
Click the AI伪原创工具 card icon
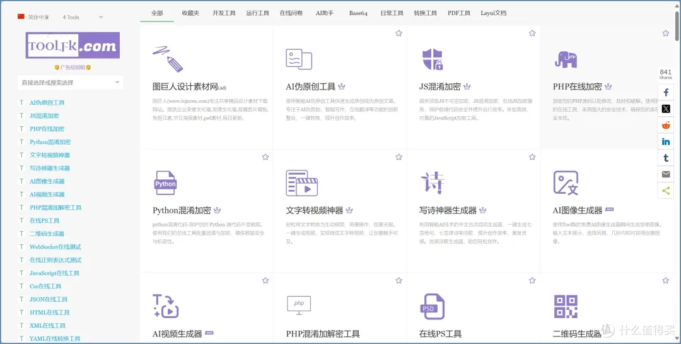point(299,59)
